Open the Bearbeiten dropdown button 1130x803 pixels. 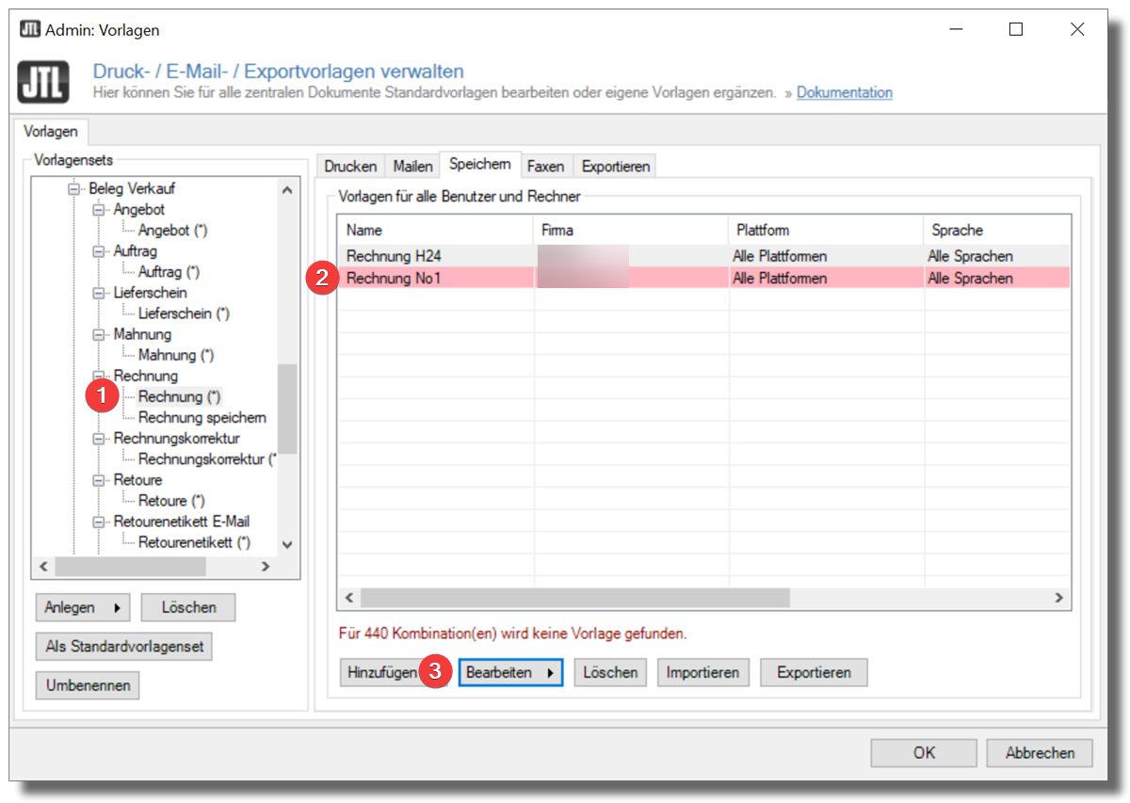tap(510, 673)
